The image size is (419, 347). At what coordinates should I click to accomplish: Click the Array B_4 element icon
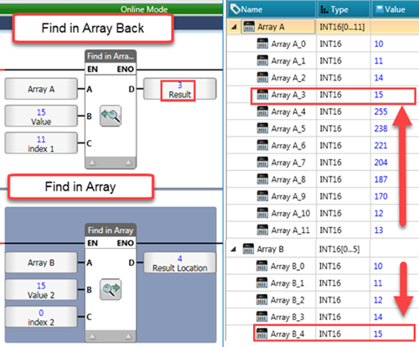click(x=261, y=334)
